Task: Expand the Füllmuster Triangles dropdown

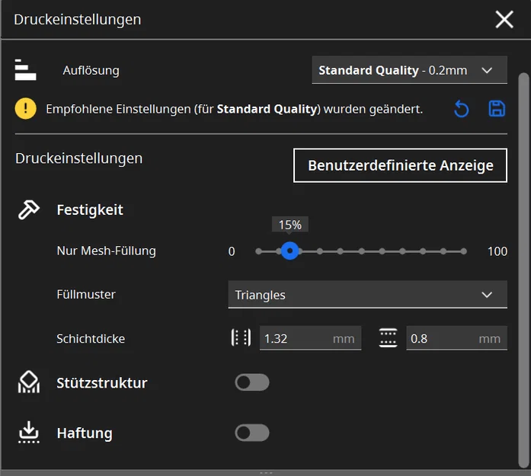Action: pos(367,295)
